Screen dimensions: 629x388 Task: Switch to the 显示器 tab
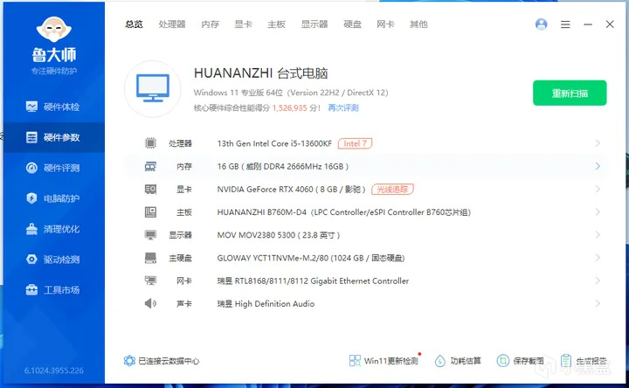(314, 24)
